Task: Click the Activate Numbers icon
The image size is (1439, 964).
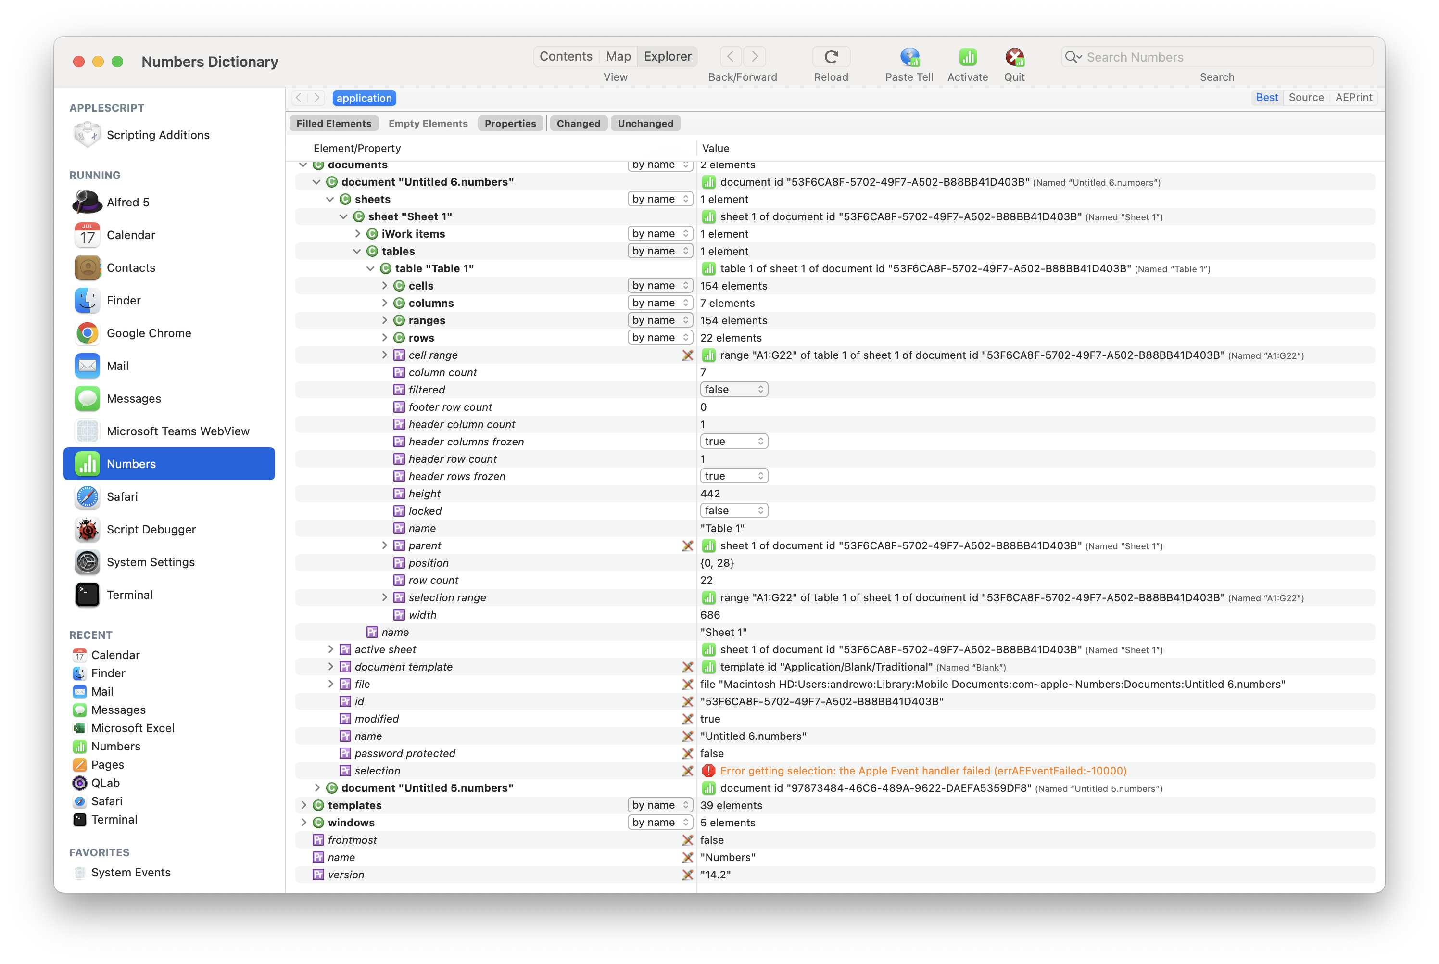Action: pyautogui.click(x=968, y=57)
